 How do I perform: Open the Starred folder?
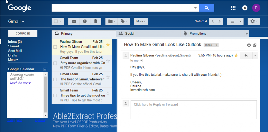point(14,46)
